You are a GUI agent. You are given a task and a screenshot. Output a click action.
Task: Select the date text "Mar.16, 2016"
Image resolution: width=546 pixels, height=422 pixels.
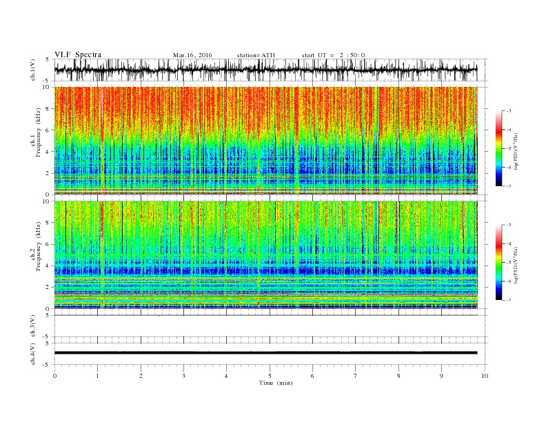pos(192,55)
